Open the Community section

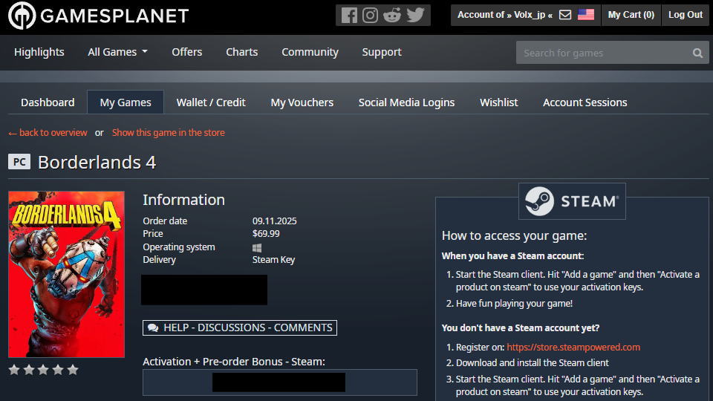tap(310, 52)
